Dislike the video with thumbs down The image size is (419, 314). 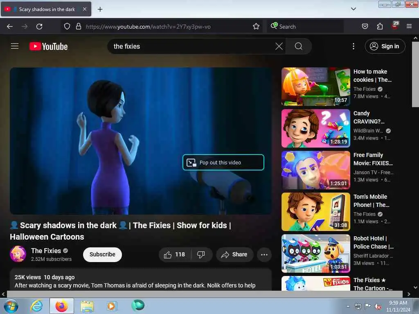click(x=201, y=254)
